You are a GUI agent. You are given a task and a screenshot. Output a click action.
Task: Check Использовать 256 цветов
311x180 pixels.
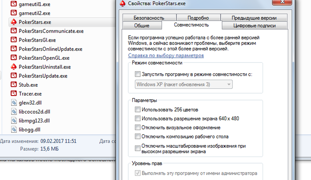[x=137, y=109]
